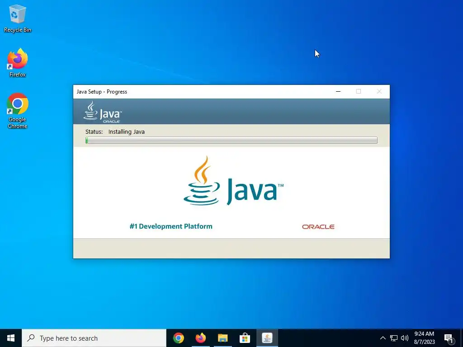The height and width of the screenshot is (347, 463).
Task: Open the network status tray icon
Action: point(394,338)
